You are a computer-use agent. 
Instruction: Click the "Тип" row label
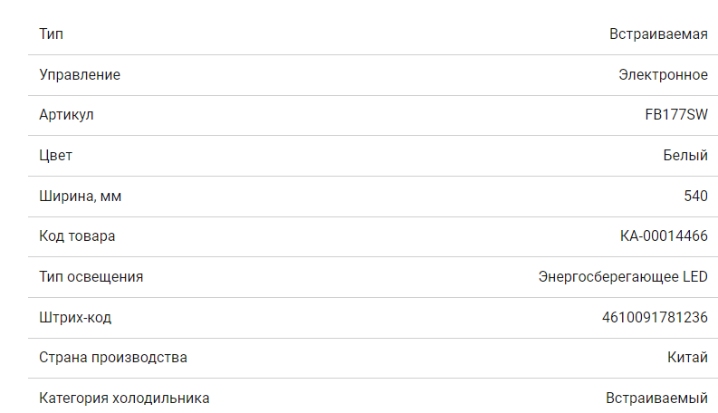click(52, 34)
